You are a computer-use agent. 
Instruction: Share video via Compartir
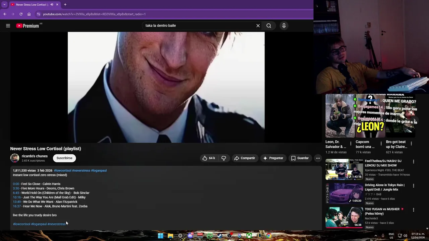pos(245,158)
